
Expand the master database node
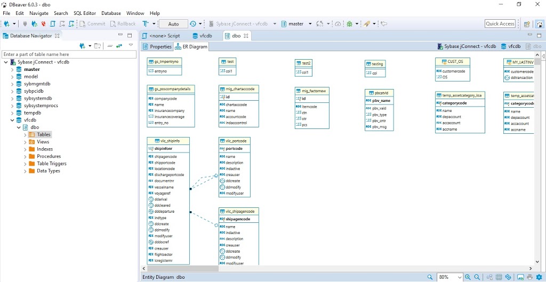12,69
